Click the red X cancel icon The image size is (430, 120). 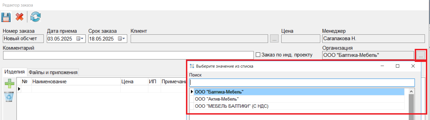coord(20,17)
